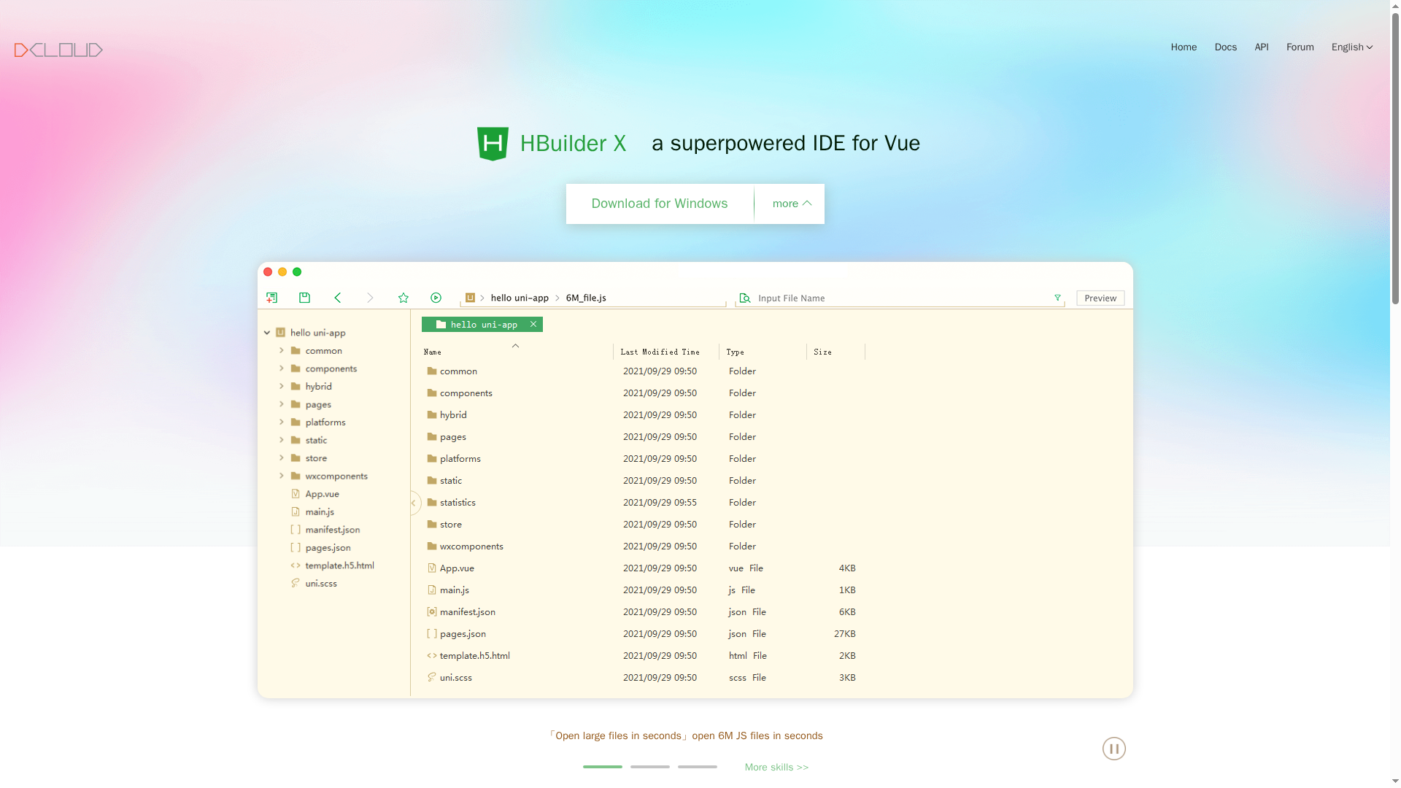Pause the slideshow with pause button
1401x788 pixels.
tap(1114, 749)
